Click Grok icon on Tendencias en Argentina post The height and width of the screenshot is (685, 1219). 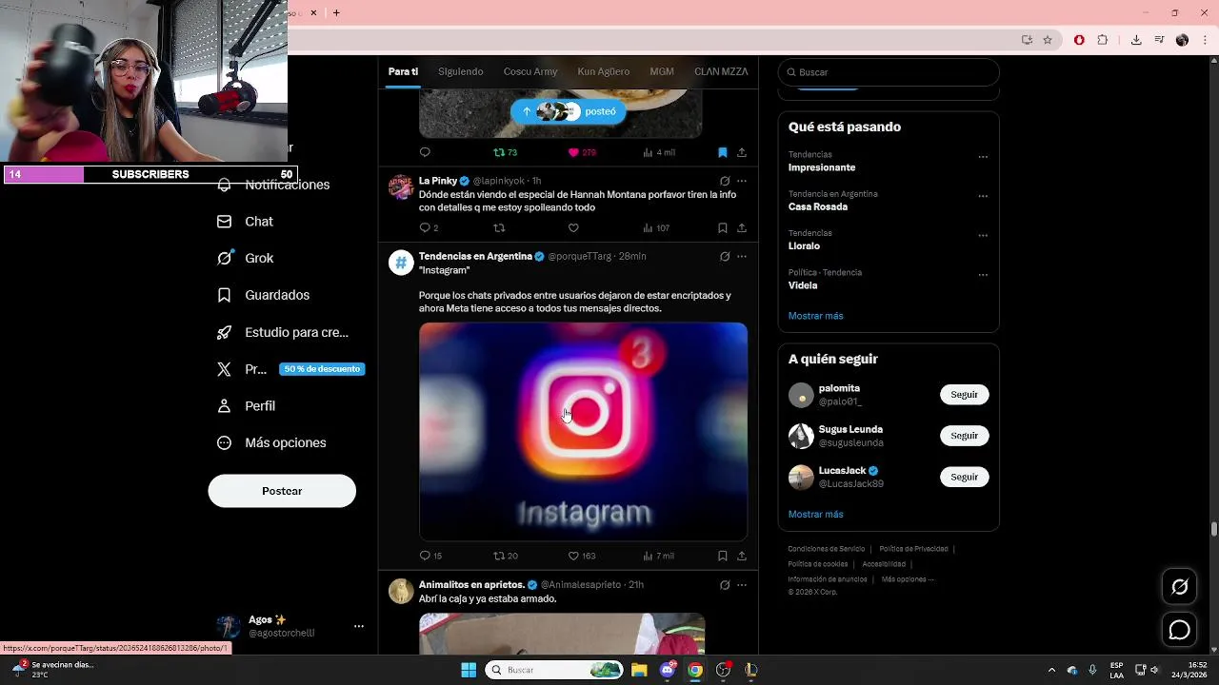(x=725, y=256)
